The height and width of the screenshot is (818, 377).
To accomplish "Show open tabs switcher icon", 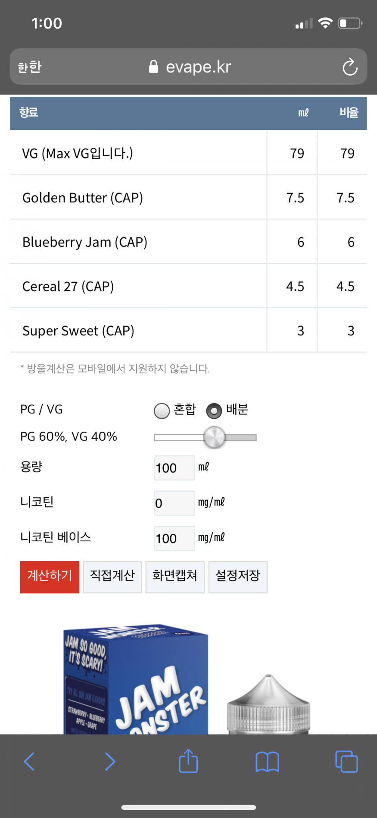I will tap(346, 761).
